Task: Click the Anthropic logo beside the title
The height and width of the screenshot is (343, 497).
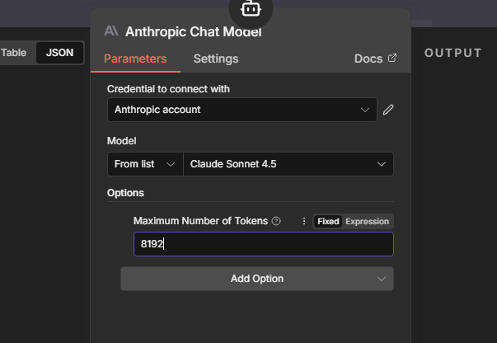Action: point(111,32)
